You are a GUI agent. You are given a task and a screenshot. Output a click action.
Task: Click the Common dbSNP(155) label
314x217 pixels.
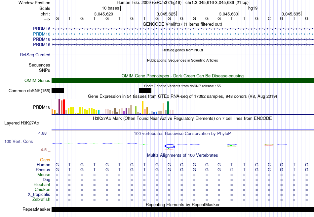[29, 91]
